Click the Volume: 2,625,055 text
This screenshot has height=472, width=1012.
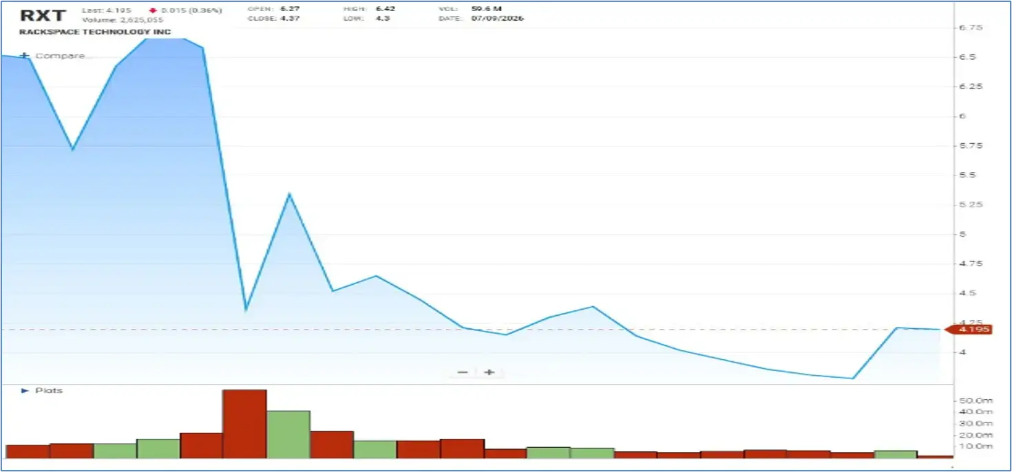point(122,20)
